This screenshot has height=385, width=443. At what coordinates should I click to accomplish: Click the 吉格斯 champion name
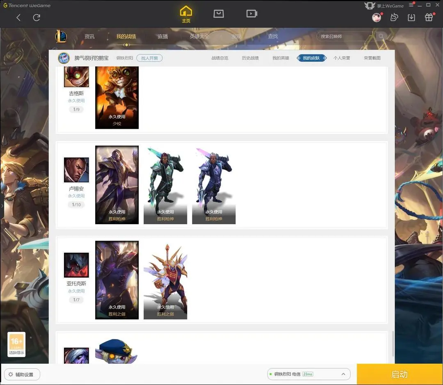pos(76,93)
